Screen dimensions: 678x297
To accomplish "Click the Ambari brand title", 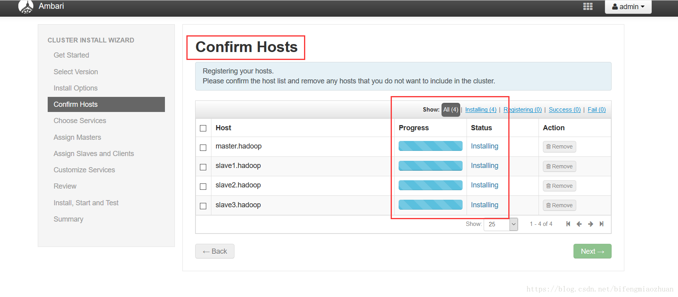I will pyautogui.click(x=51, y=6).
